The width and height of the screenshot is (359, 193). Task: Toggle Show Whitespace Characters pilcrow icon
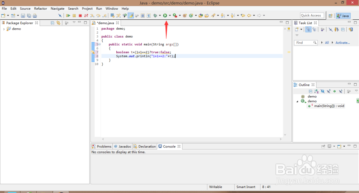149,15
